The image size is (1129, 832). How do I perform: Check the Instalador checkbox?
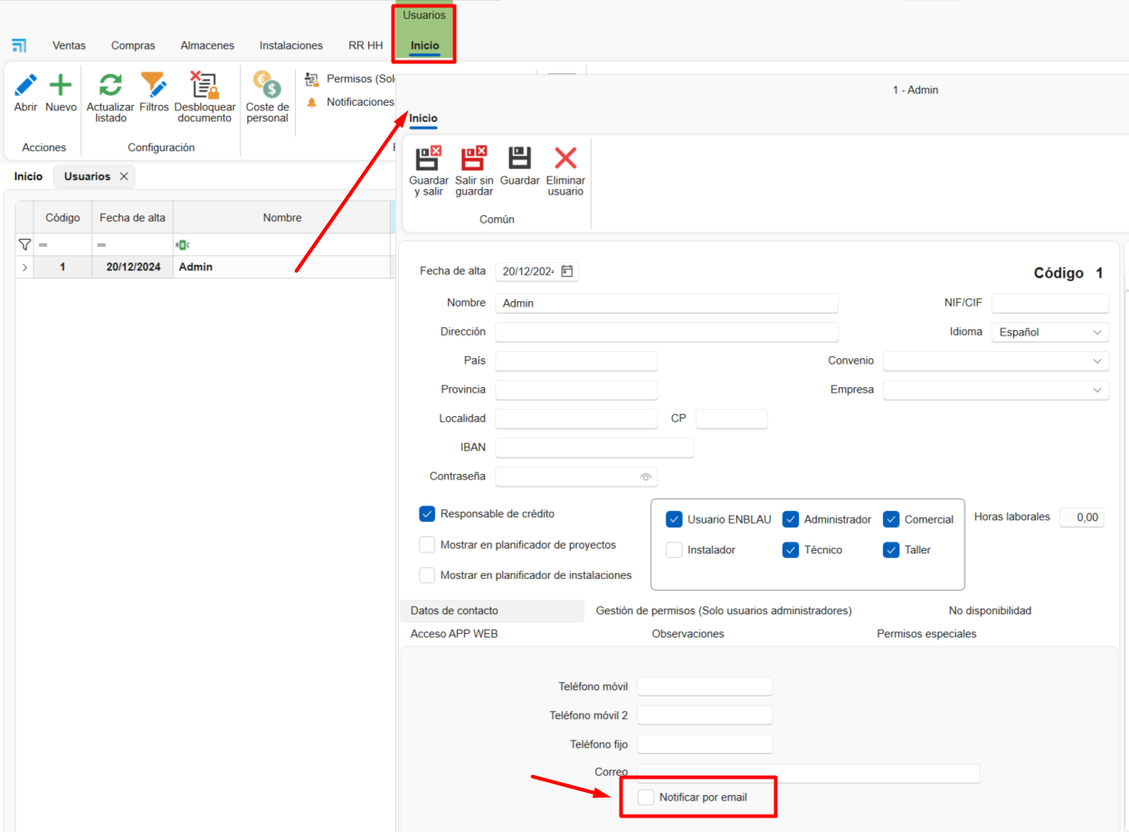674,550
